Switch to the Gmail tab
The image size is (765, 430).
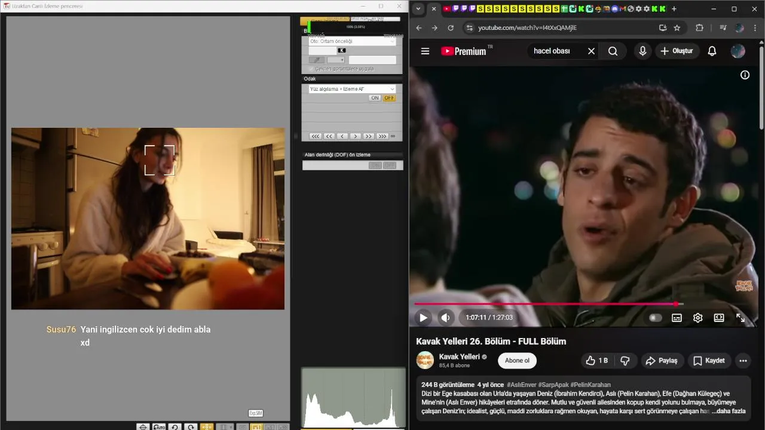(623, 9)
